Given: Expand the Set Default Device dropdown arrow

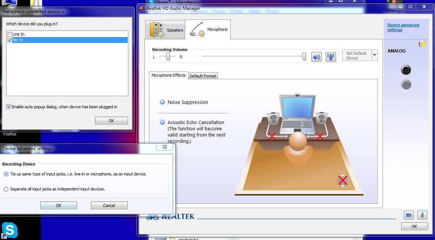Looking at the screenshot, I should [x=374, y=55].
